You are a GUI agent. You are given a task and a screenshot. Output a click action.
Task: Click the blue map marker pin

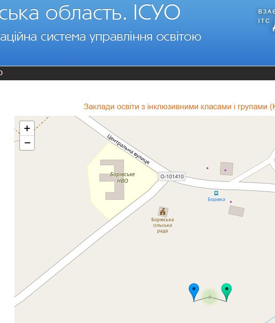[x=194, y=292]
